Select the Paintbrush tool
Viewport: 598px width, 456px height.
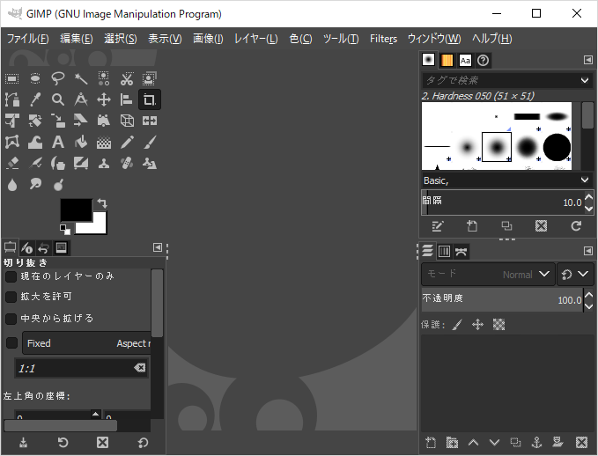150,143
